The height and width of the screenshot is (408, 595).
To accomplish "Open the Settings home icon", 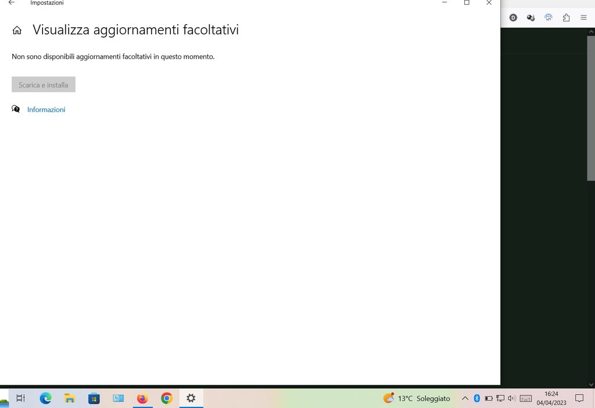I will pyautogui.click(x=17, y=30).
